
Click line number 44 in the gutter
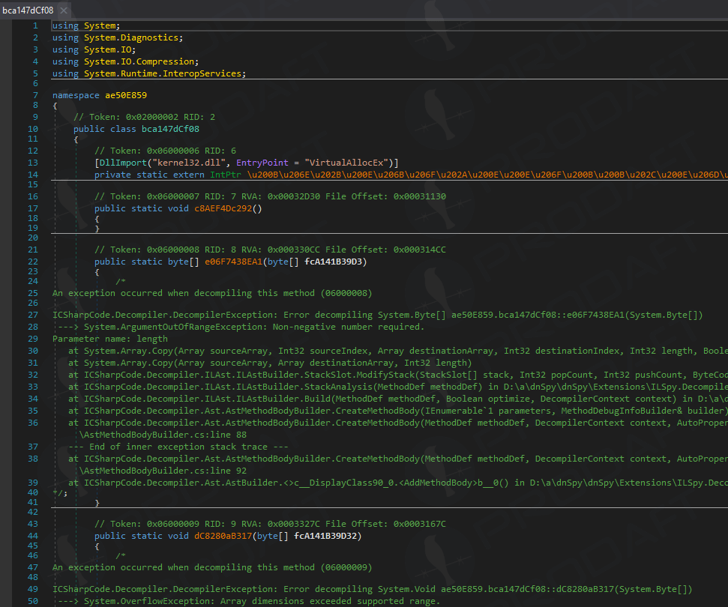[33, 536]
